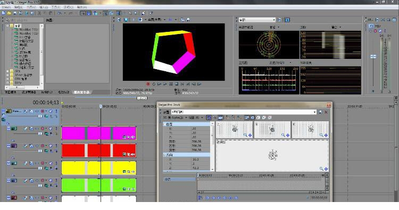Expand the Sony folder in tree
Screen dimensions: 399x210
click(x=7, y=82)
